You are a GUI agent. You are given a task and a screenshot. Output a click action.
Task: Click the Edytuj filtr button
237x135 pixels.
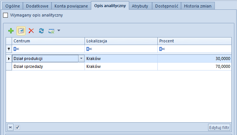(x=219, y=127)
